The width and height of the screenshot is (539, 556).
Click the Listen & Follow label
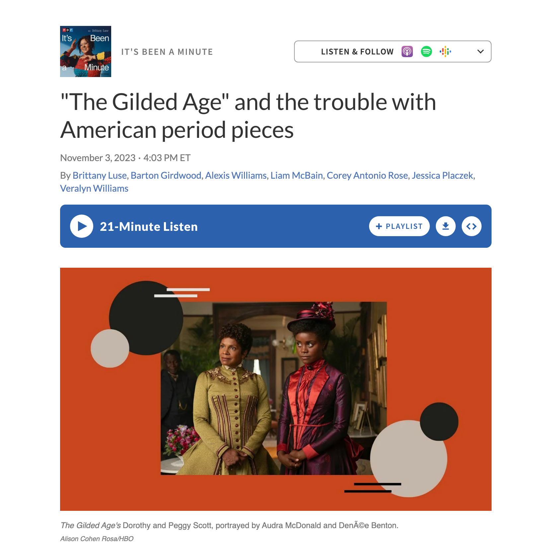[x=357, y=52]
